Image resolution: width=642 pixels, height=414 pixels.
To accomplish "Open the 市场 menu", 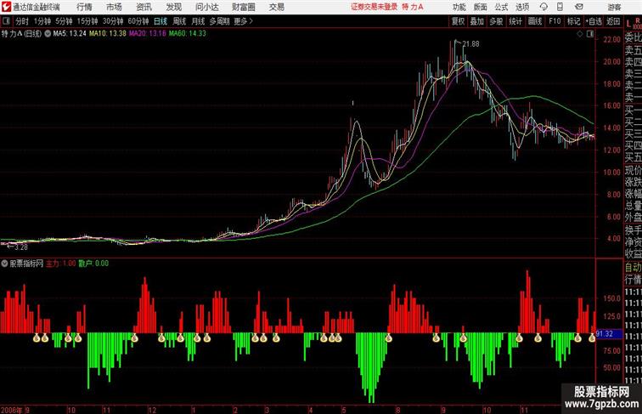I will pos(114,7).
